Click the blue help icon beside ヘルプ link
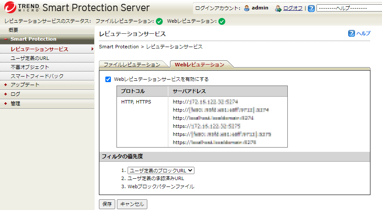The width and height of the screenshot is (382, 210). (352, 33)
